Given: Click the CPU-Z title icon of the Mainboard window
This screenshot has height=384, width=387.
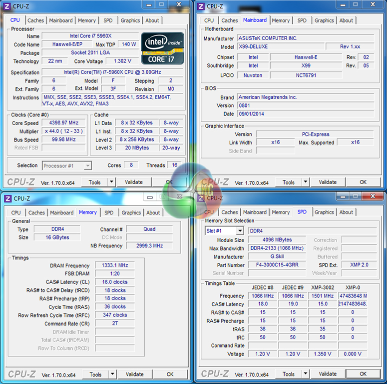Looking at the screenshot, I should tap(201, 6).
